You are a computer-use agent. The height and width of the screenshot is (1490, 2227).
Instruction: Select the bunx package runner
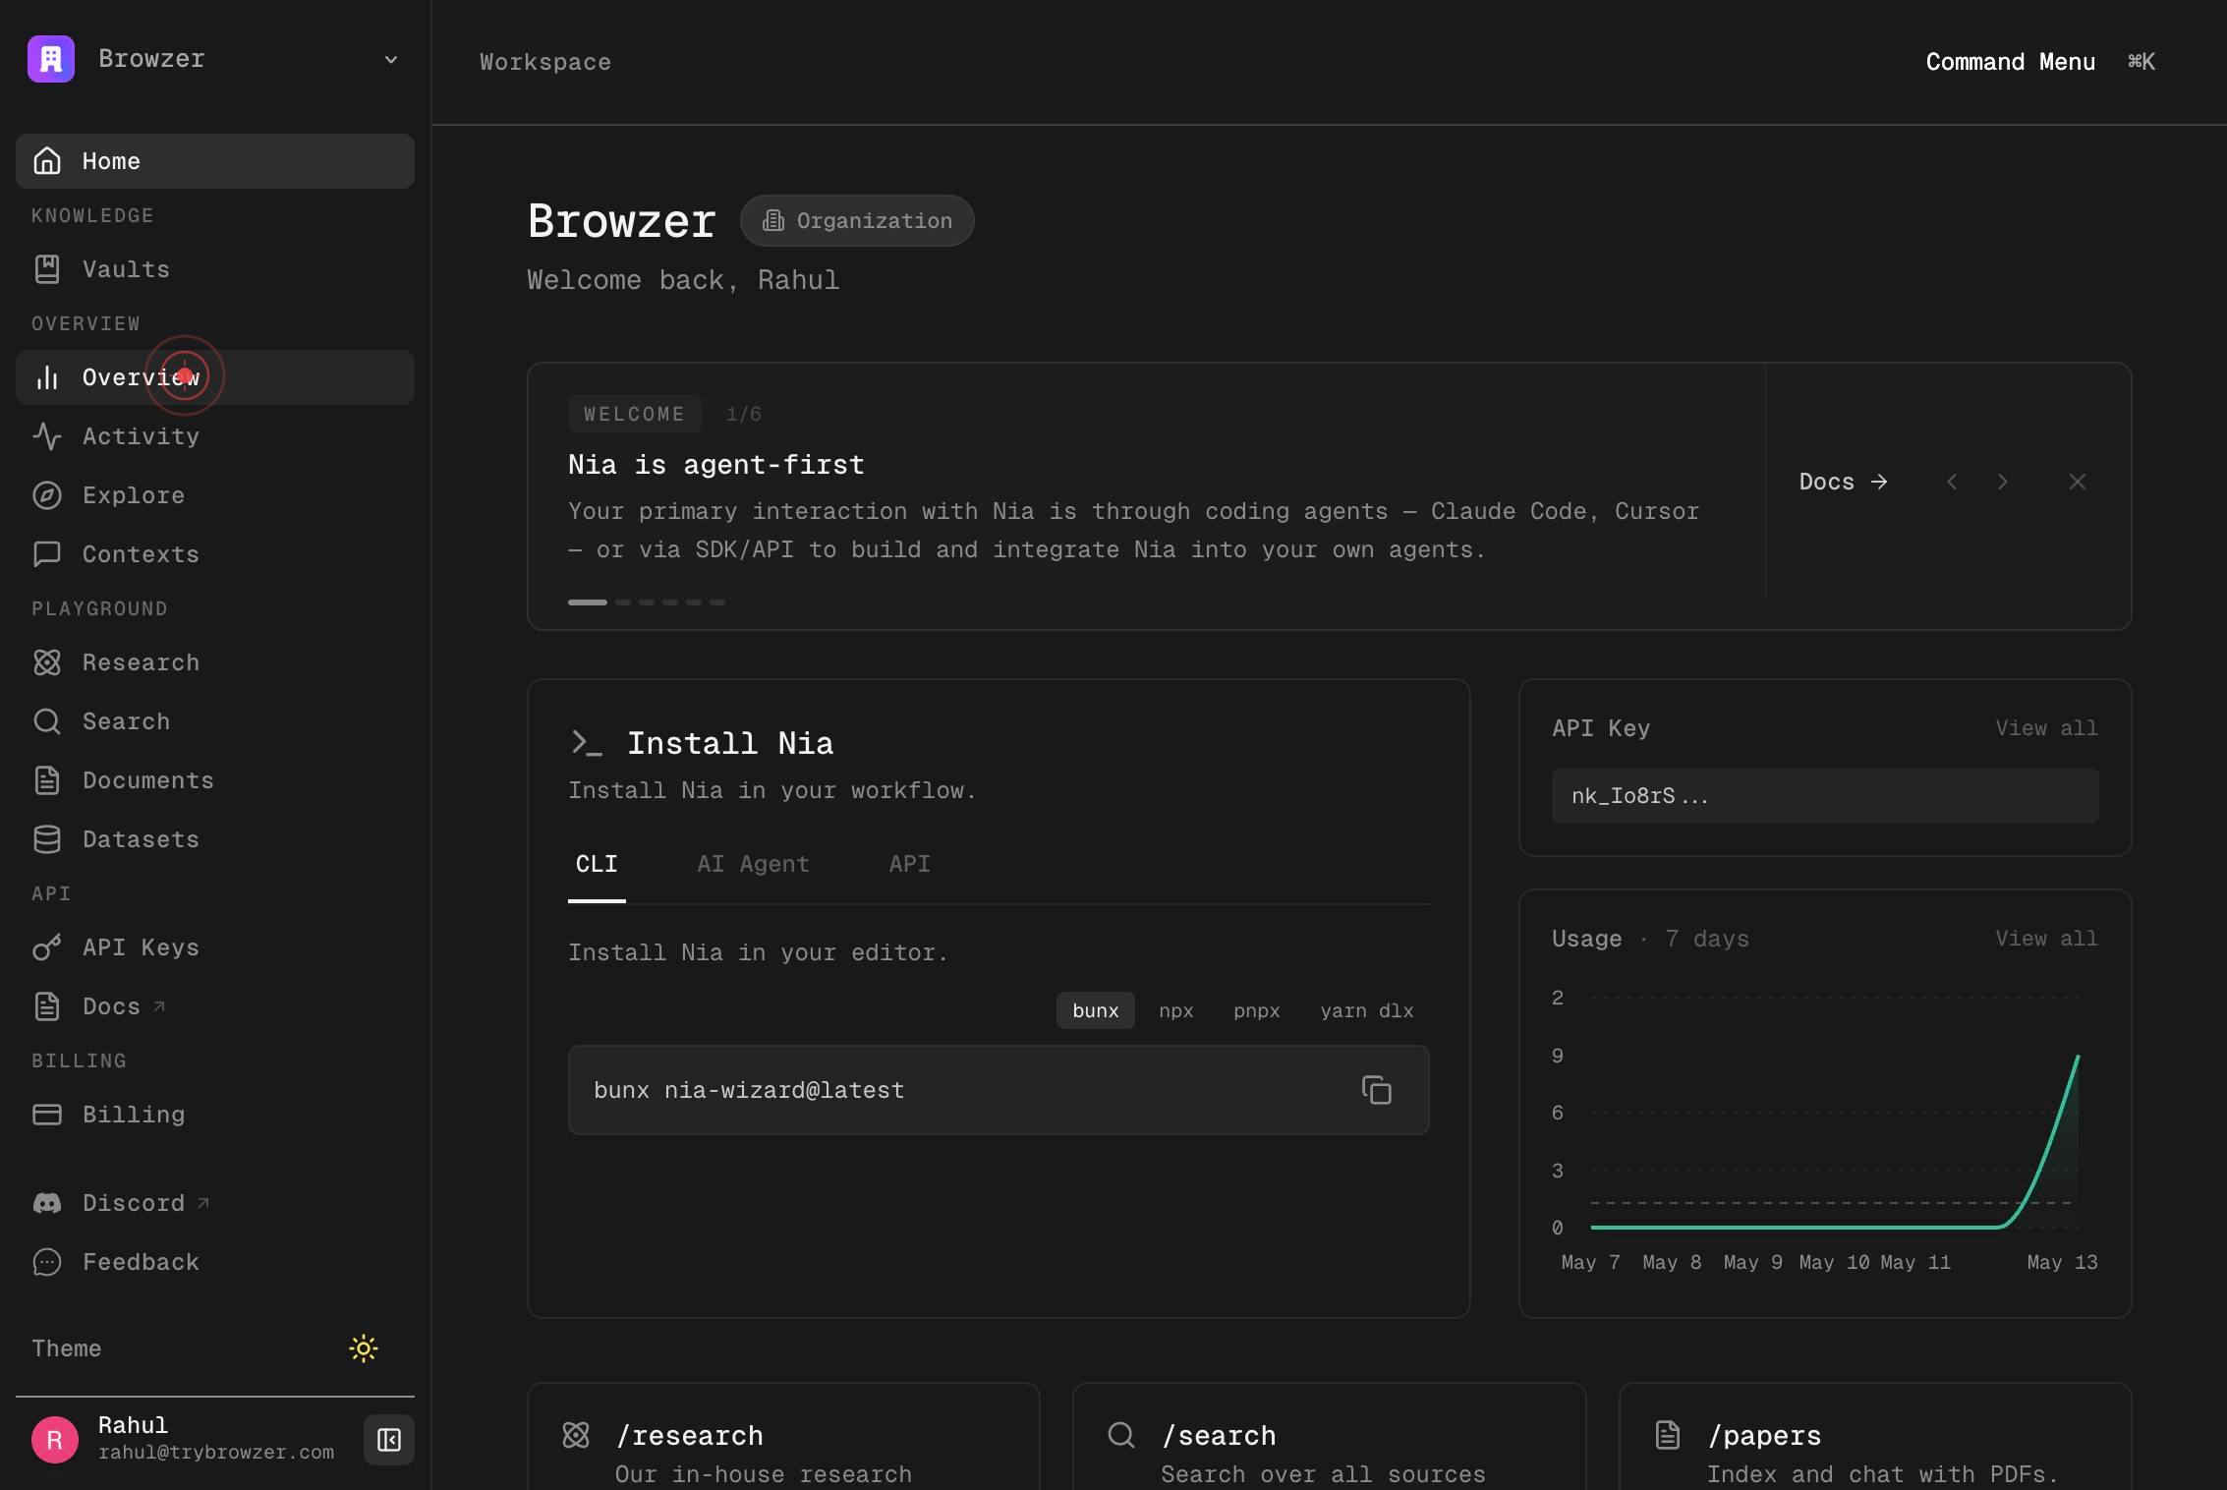[x=1096, y=1010]
